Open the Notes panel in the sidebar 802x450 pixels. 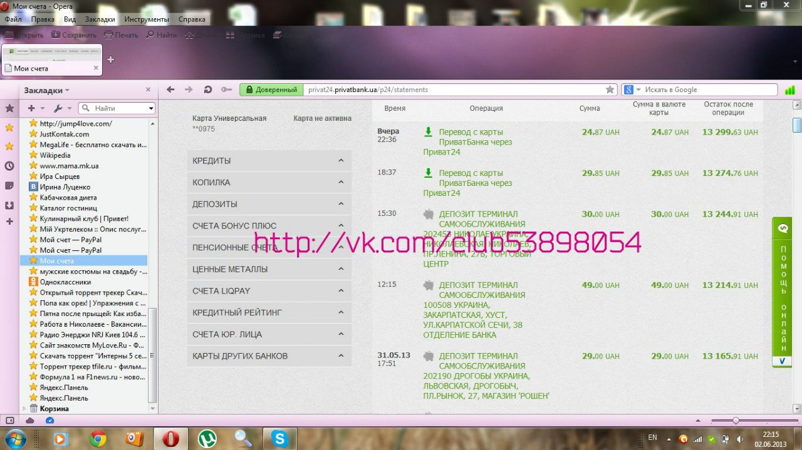[9, 186]
